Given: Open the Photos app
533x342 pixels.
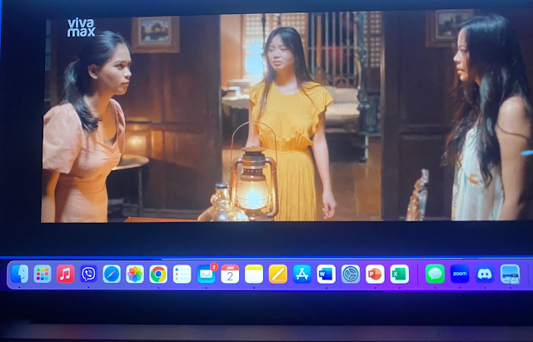Looking at the screenshot, I should click(x=135, y=274).
